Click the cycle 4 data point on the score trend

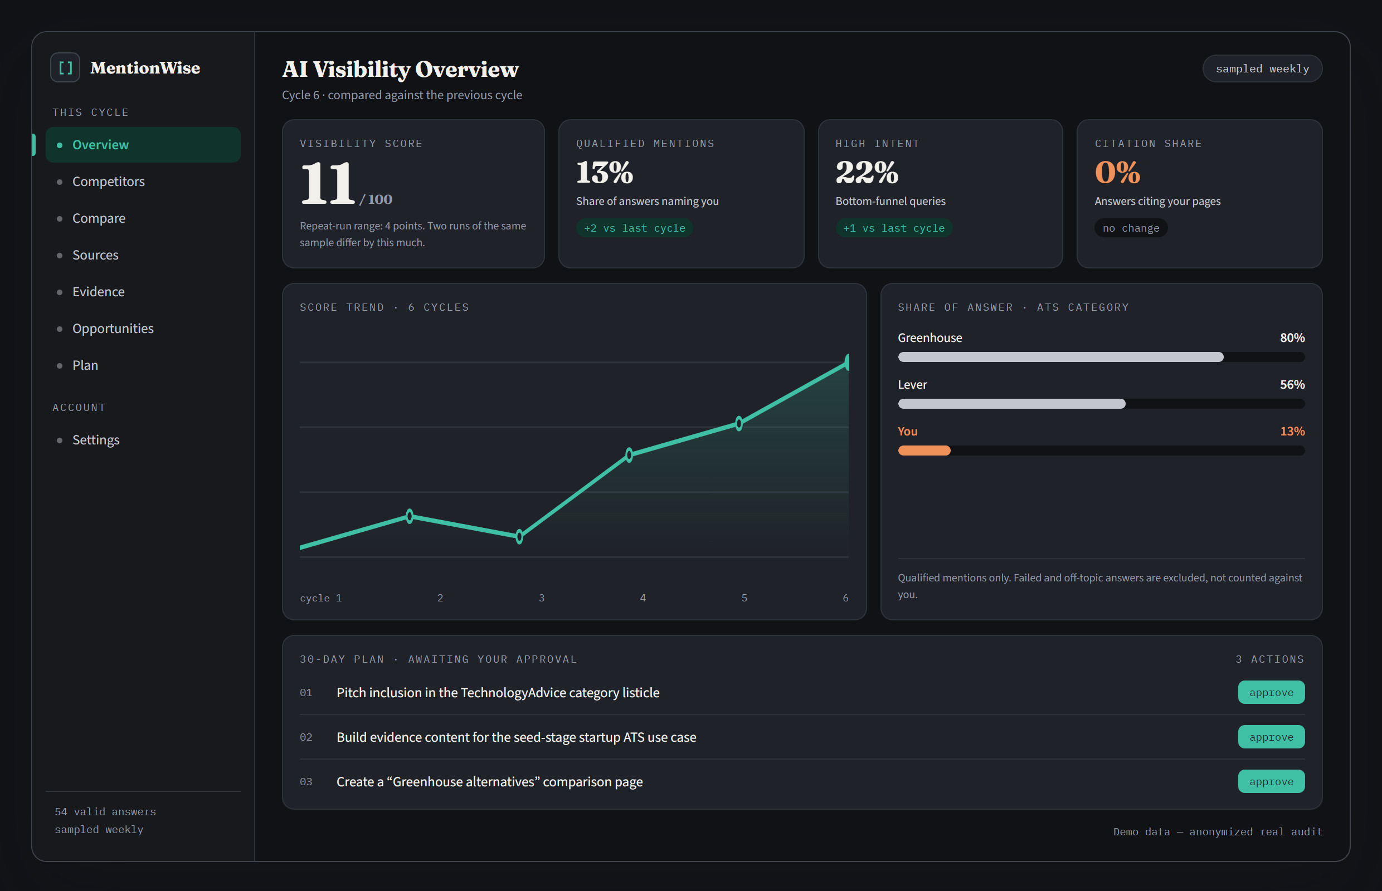(x=629, y=455)
